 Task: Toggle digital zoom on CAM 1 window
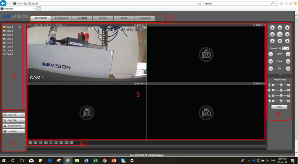tap(135, 25)
